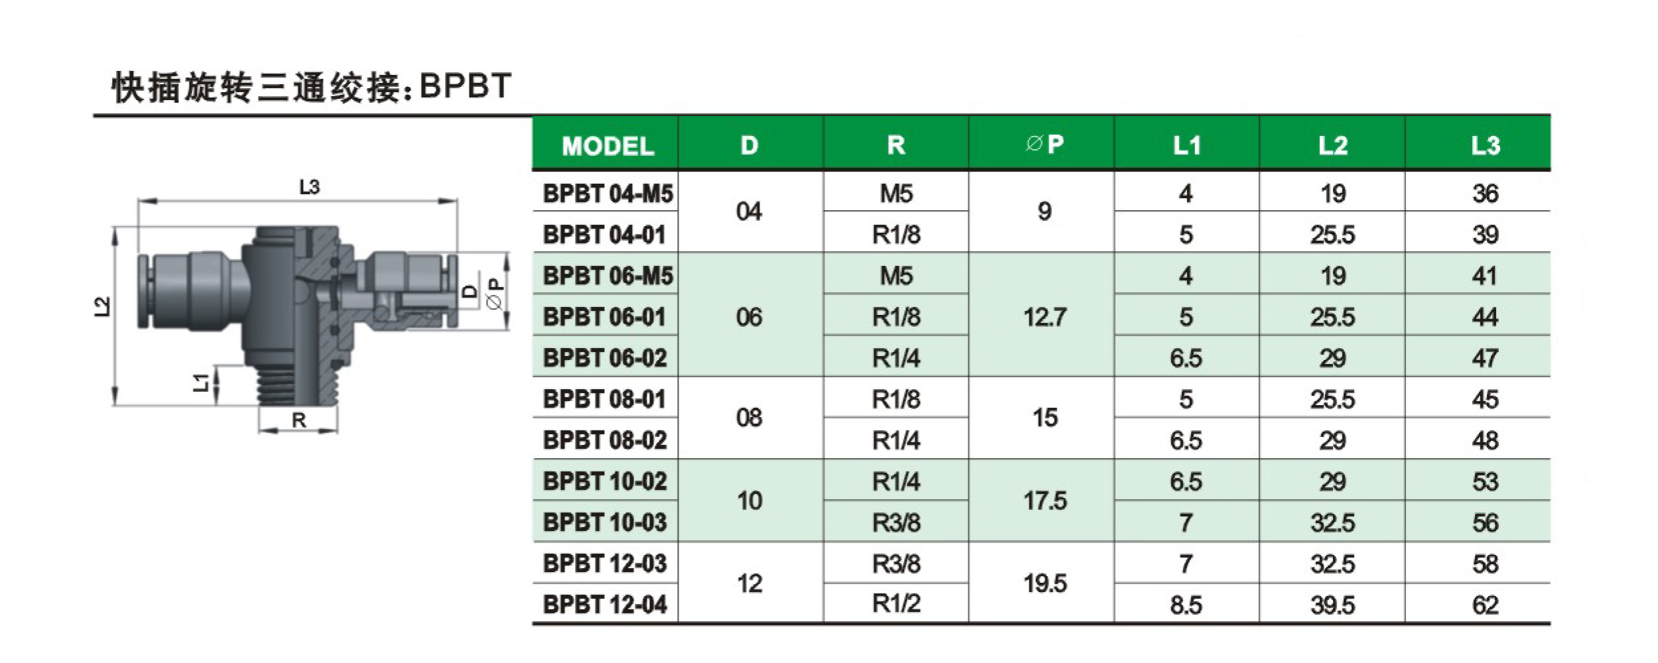1658x663 pixels.
Task: Click the R thread label under the fitting
Action: click(299, 420)
